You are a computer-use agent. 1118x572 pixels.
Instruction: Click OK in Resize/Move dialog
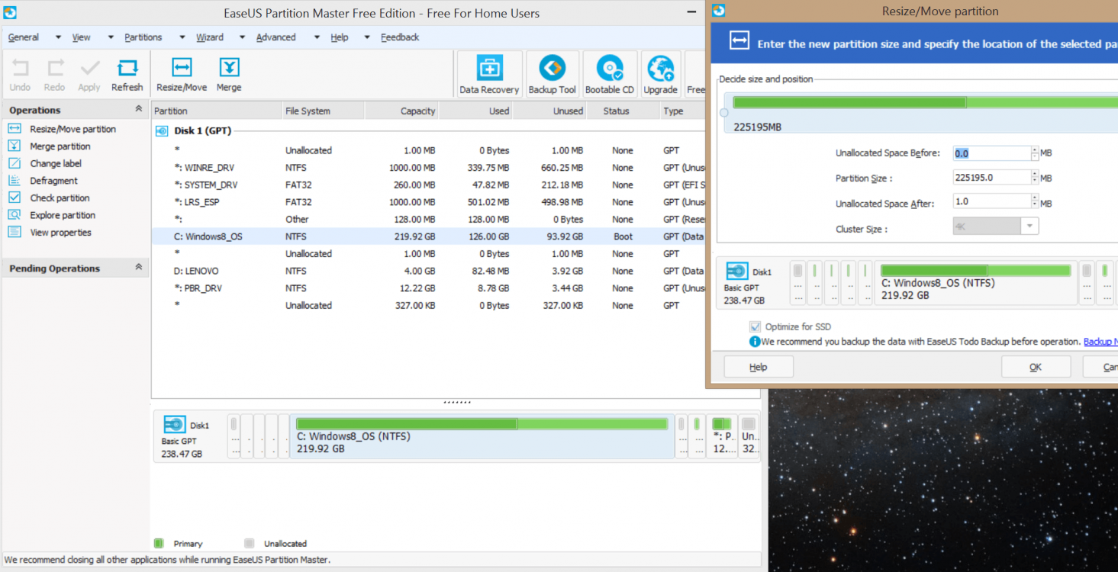[x=1036, y=367]
